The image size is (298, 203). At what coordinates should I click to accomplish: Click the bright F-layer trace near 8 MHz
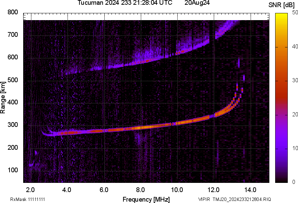pos(141,128)
